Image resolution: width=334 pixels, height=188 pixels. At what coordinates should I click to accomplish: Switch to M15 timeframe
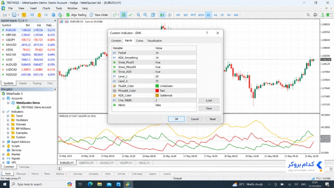pos(193,15)
